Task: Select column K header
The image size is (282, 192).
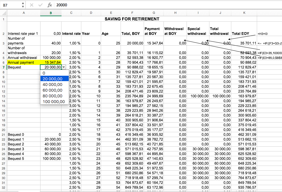Action: coord(244,13)
